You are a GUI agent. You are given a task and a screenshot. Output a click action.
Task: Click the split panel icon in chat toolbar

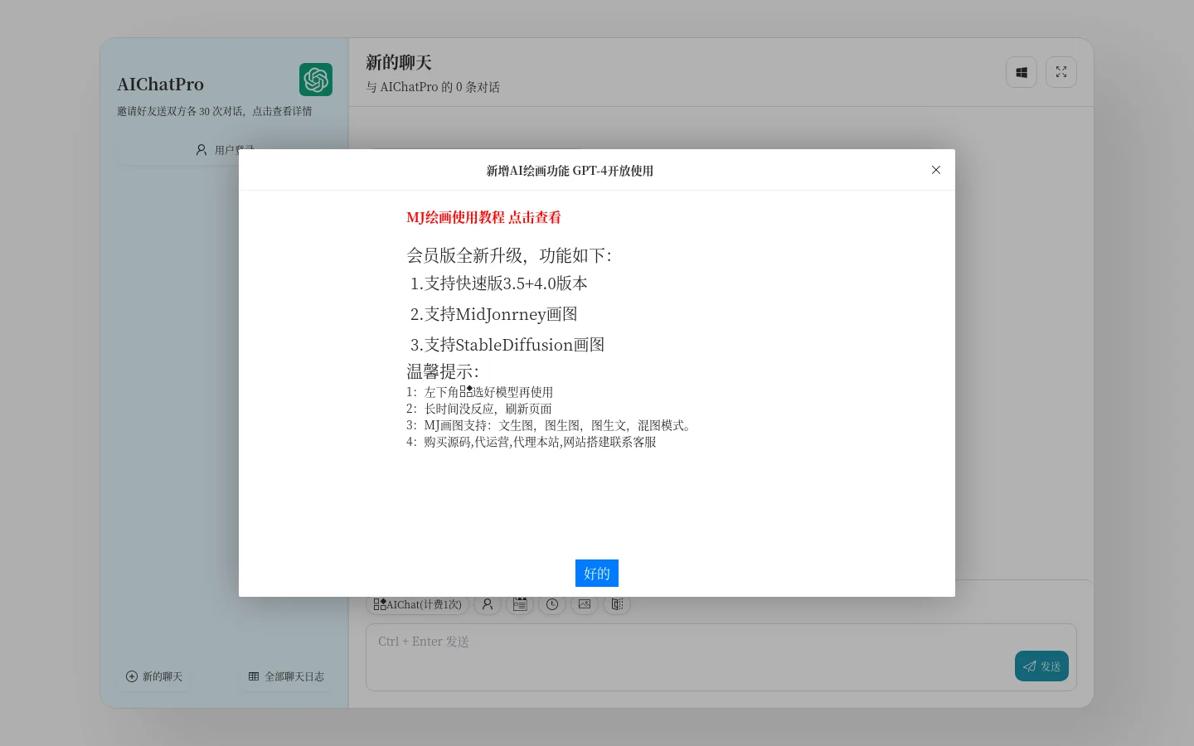click(x=617, y=604)
